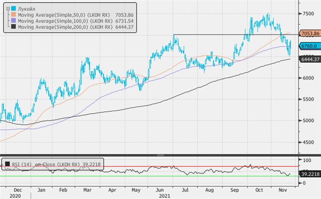The height and width of the screenshot is (199, 321).
Task: Click the 2021 year label
Action: point(165,196)
